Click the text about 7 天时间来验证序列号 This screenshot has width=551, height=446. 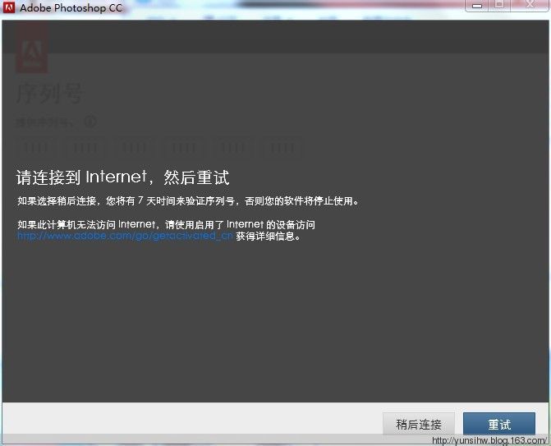pos(188,200)
